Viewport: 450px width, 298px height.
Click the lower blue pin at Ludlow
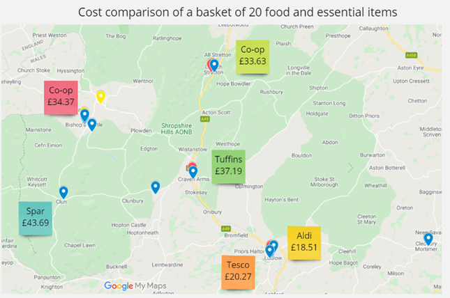pos(269,251)
